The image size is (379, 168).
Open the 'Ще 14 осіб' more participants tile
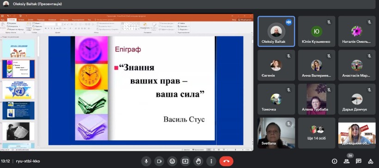coord(317,133)
